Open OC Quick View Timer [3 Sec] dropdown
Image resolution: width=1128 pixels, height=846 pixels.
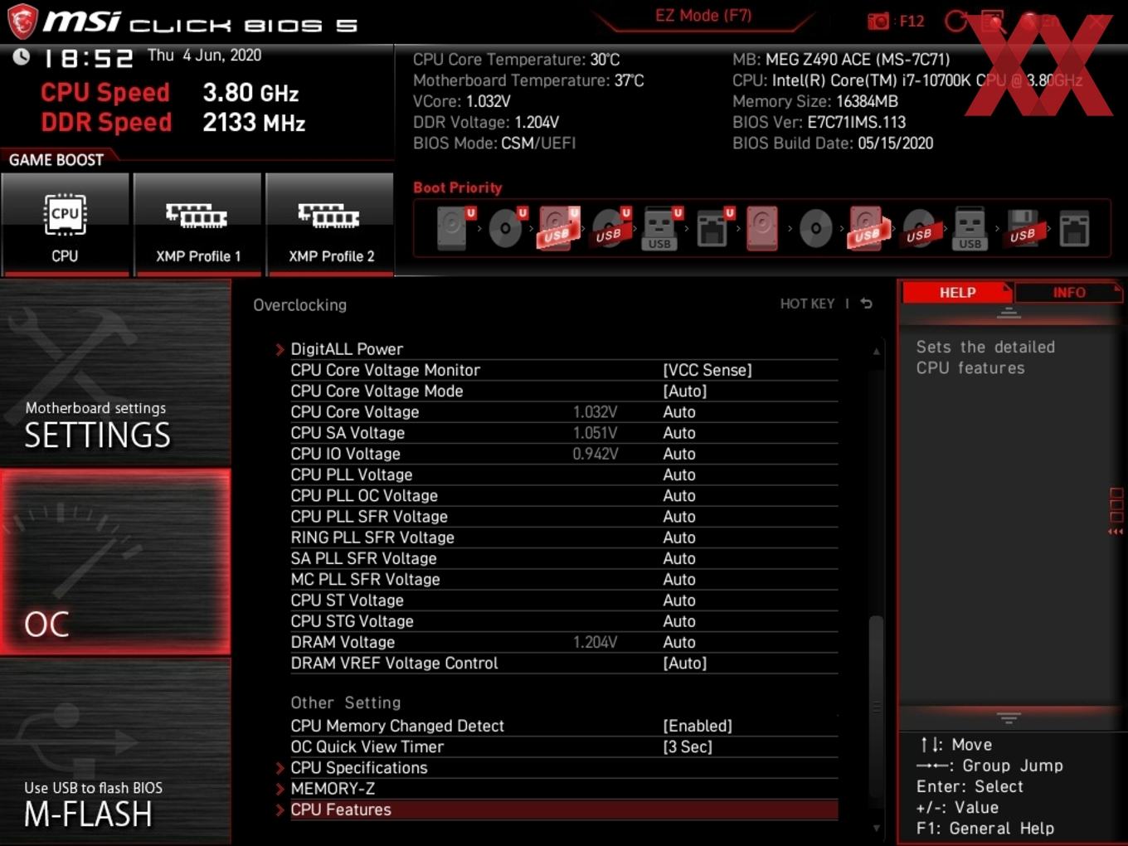(688, 746)
